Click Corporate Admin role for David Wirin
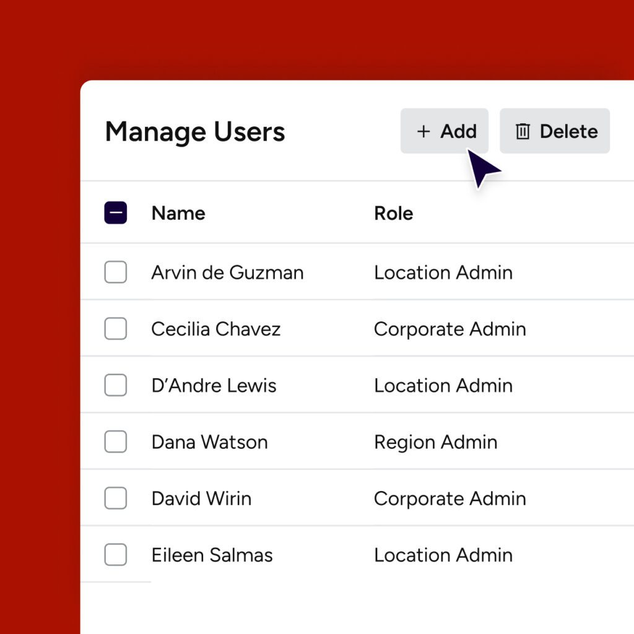634x634 pixels. [449, 498]
